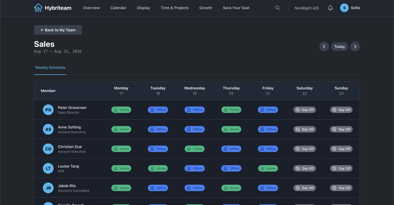The image size is (394, 205).
Task: Select Louise Tang's Friday Home badge
Action: pyautogui.click(x=268, y=169)
